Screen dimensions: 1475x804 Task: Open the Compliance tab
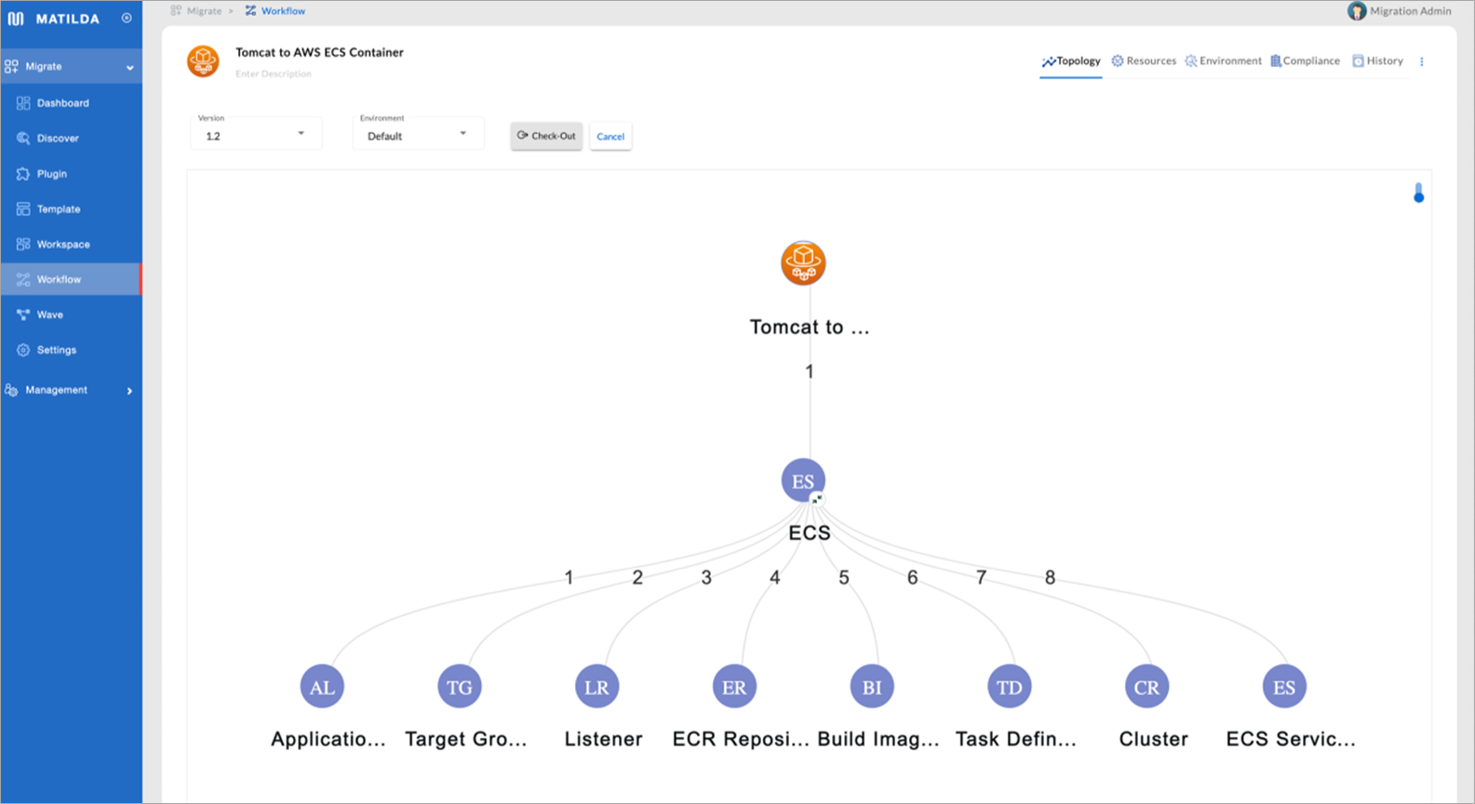[1305, 61]
